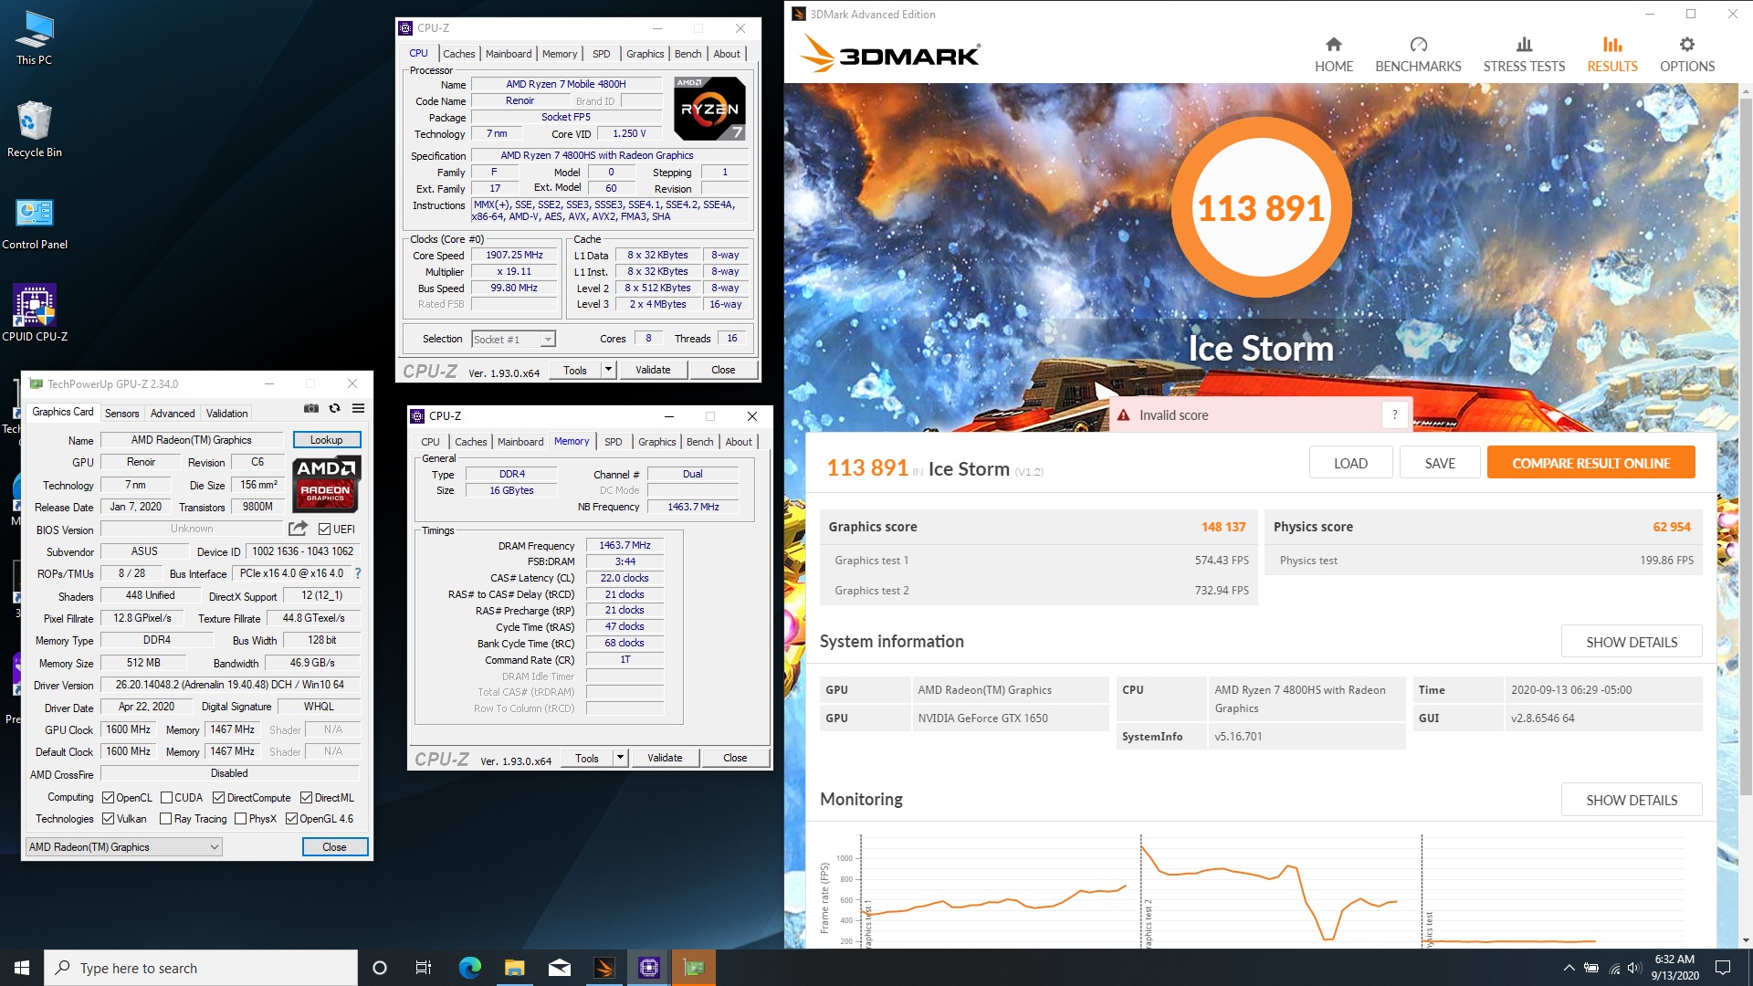The height and width of the screenshot is (986, 1753).
Task: Open Task View on taskbar
Action: point(424,968)
